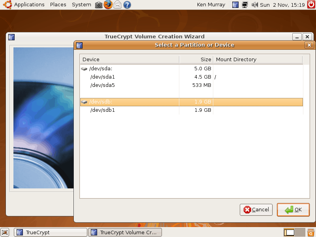Image resolution: width=316 pixels, height=237 pixels.
Task: Select the highlighted /dev/sdb: device row
Action: [x=192, y=102]
